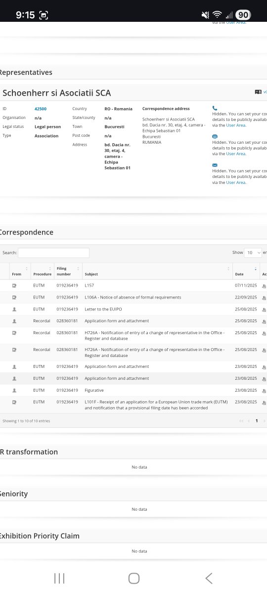This screenshot has height=595, width=267.
Task: Open User Area link under the email entry
Action: [236, 182]
